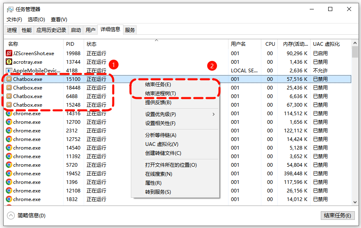Choose 提供反馈(B) in context menu

click(x=158, y=102)
